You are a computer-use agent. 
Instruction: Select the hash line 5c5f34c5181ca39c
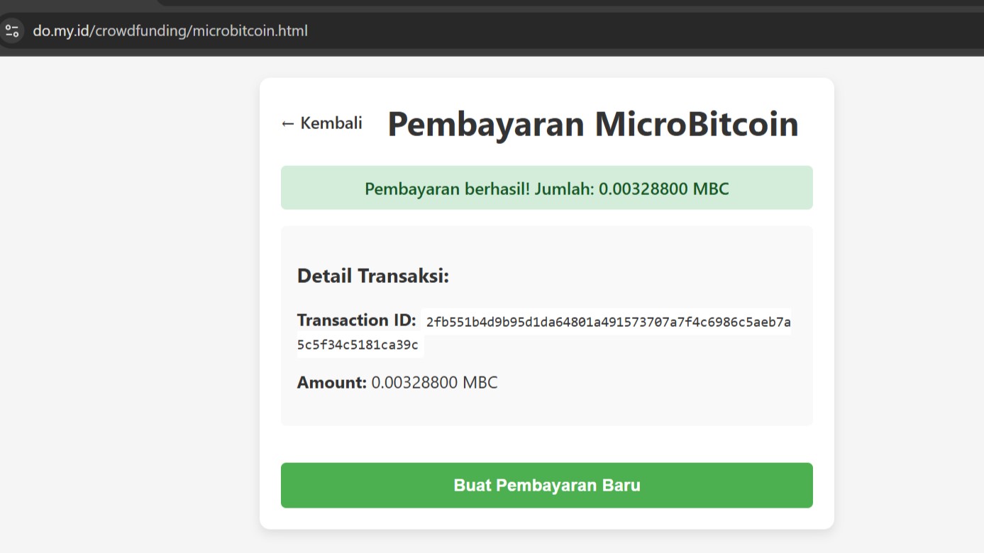click(x=358, y=346)
